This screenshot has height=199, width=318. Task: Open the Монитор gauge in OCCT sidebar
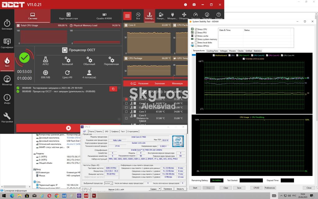[7, 81]
